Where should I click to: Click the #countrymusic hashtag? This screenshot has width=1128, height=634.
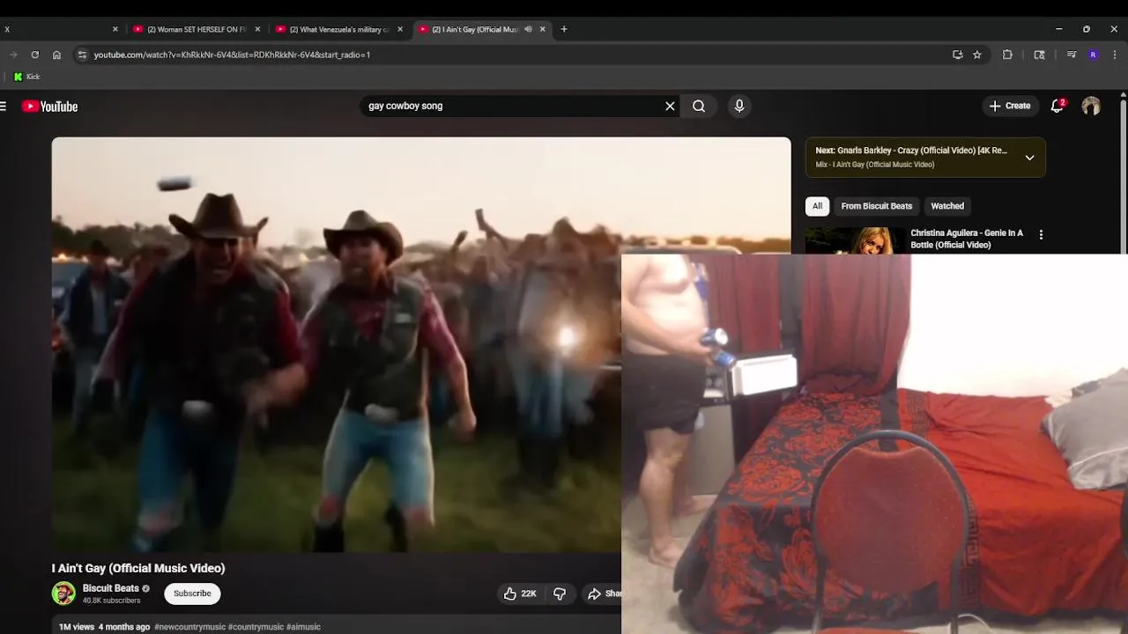pyautogui.click(x=256, y=627)
